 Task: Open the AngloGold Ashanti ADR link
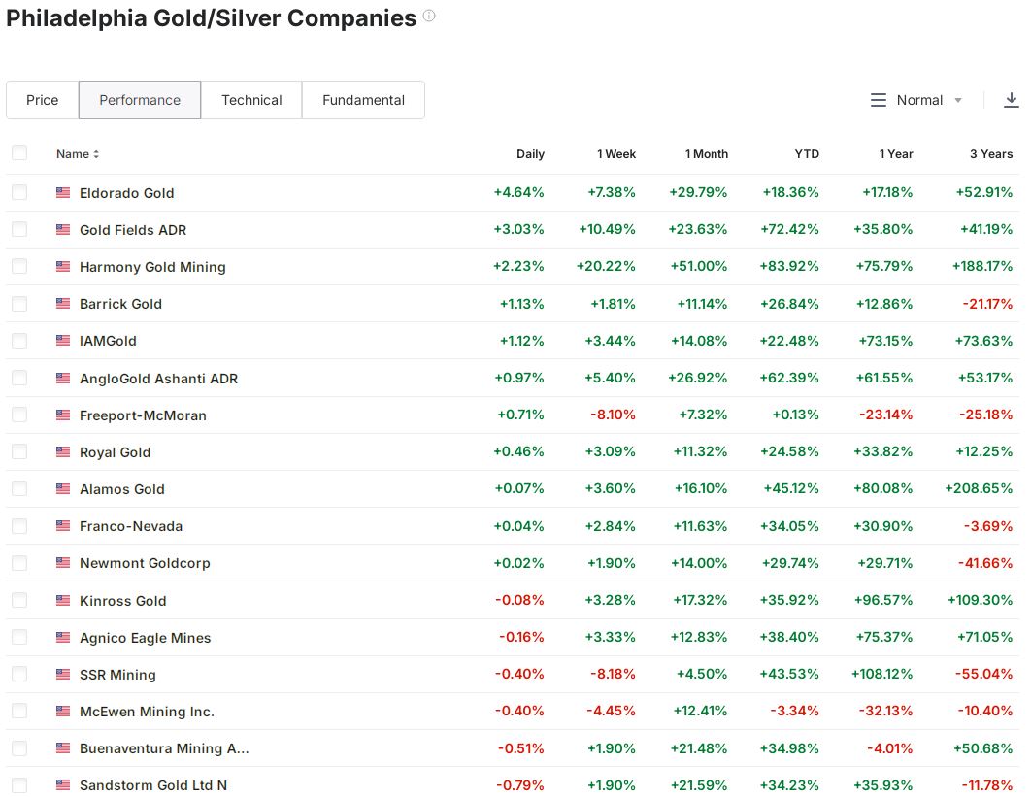(x=158, y=379)
